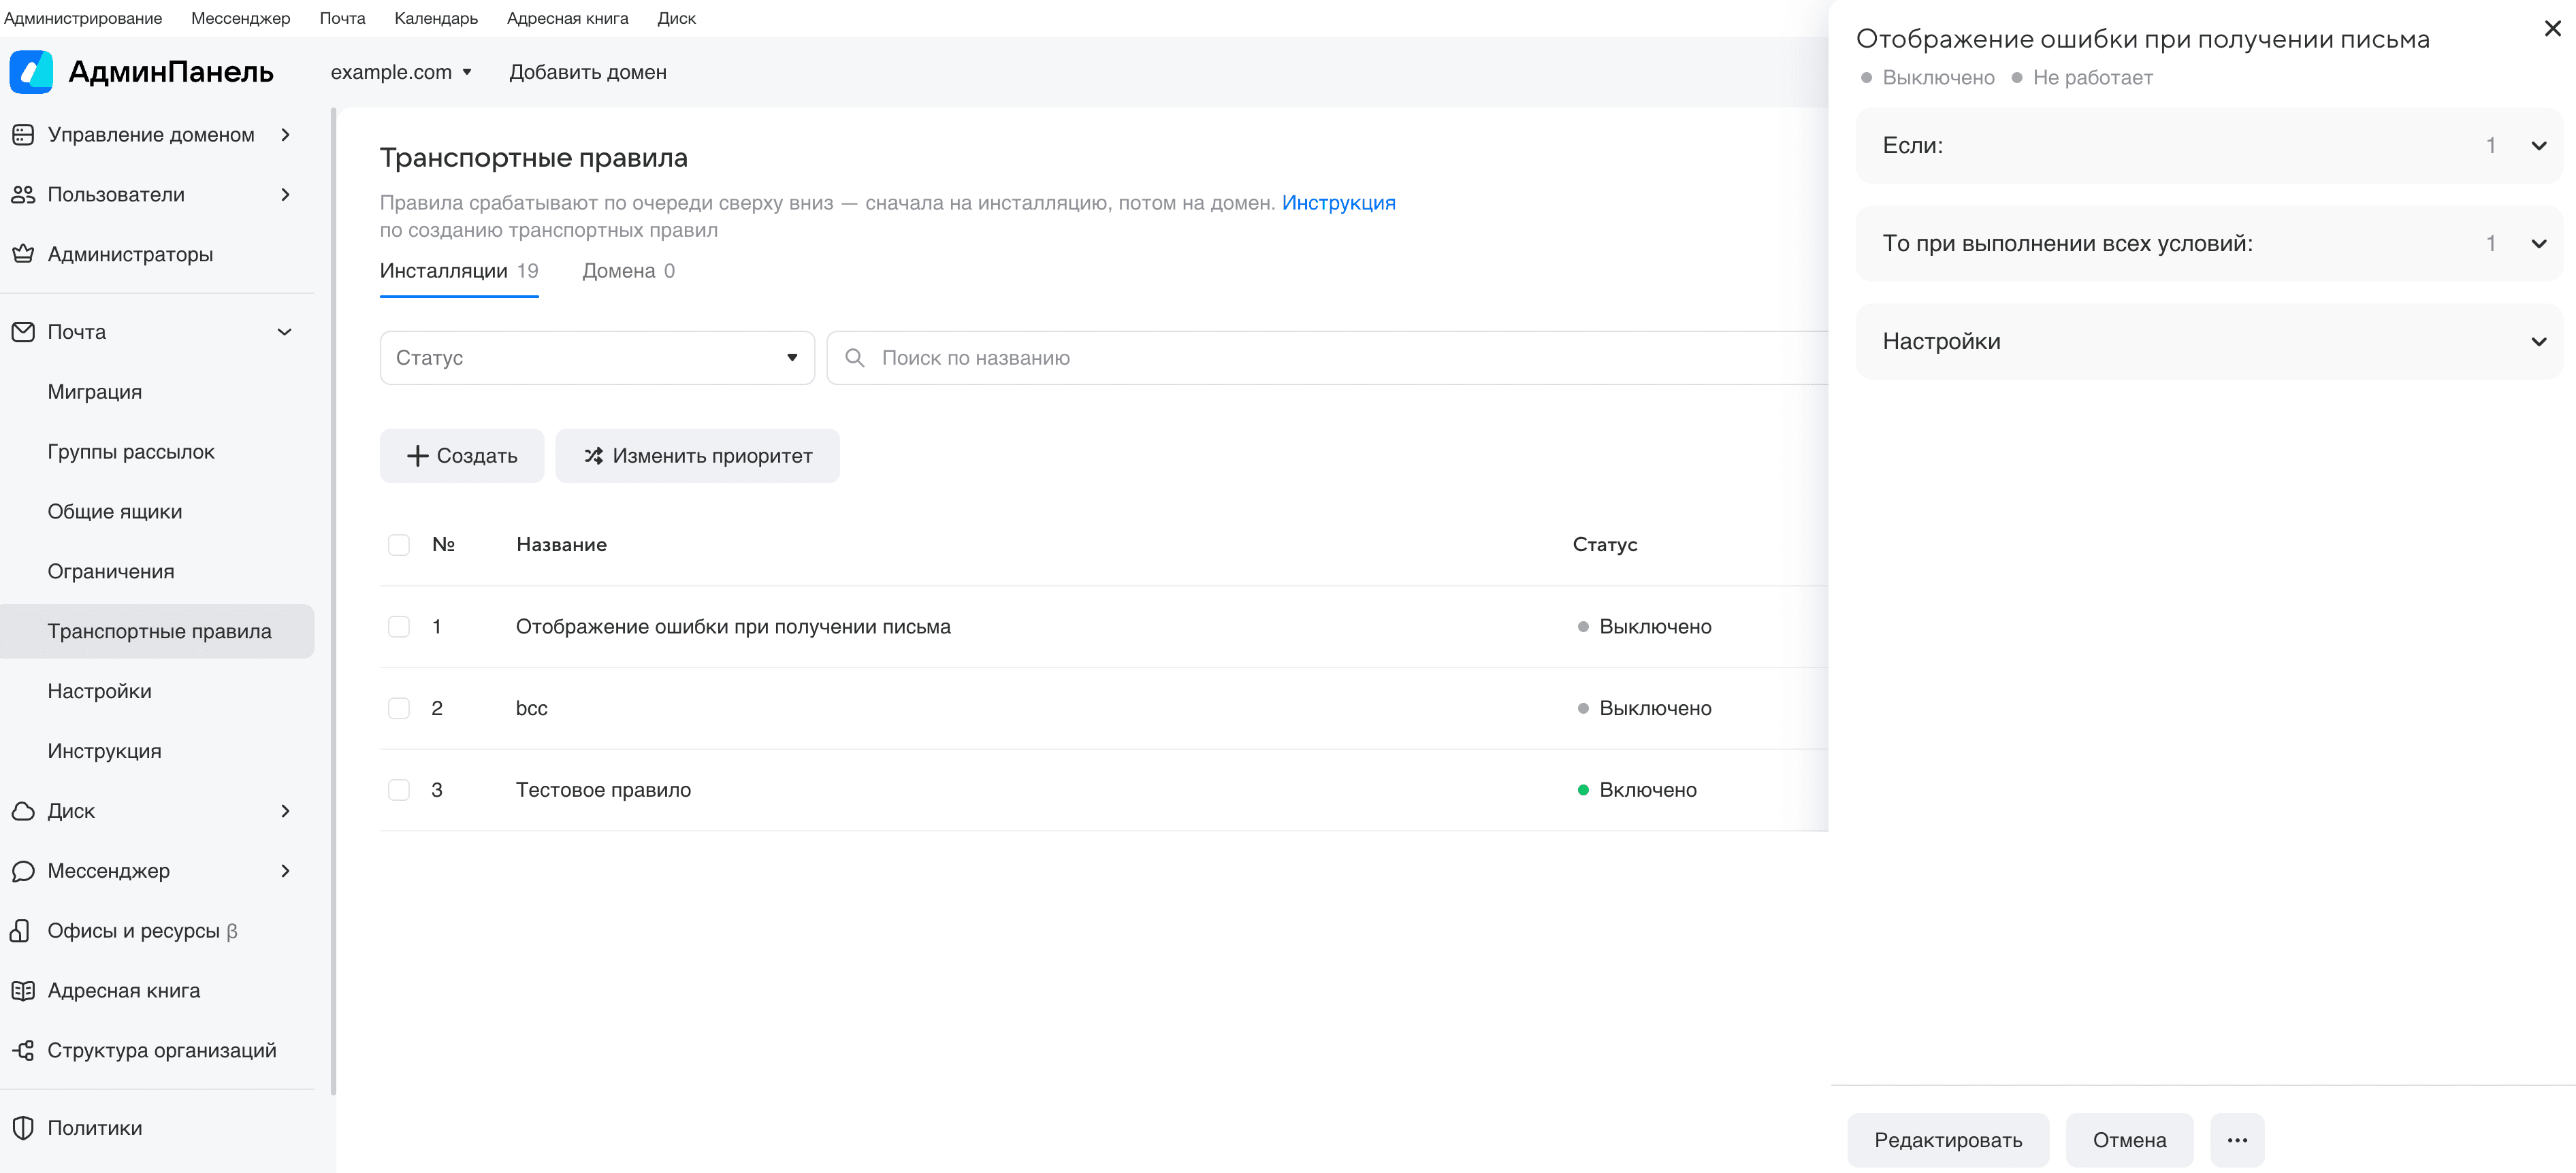Screen dimensions: 2576x1173
Task: Click the Поиск по названию field
Action: click(x=1327, y=358)
